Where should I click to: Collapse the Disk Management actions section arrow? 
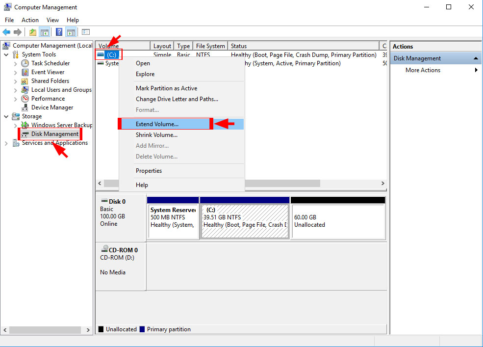point(476,58)
